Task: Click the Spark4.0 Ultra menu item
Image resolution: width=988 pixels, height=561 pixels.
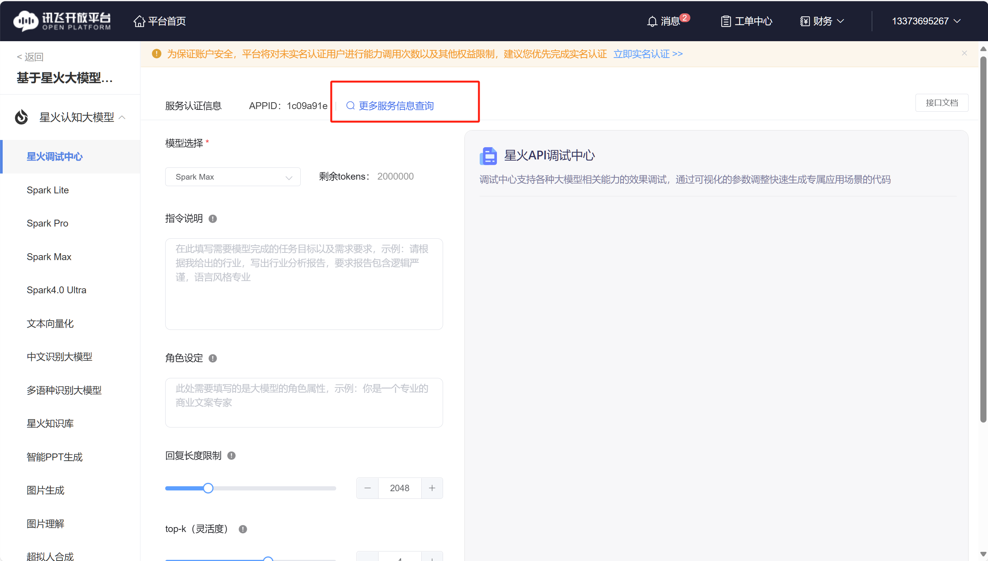Action: [x=56, y=290]
